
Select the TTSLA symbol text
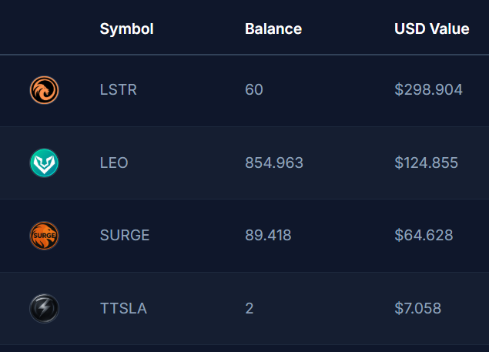click(123, 308)
